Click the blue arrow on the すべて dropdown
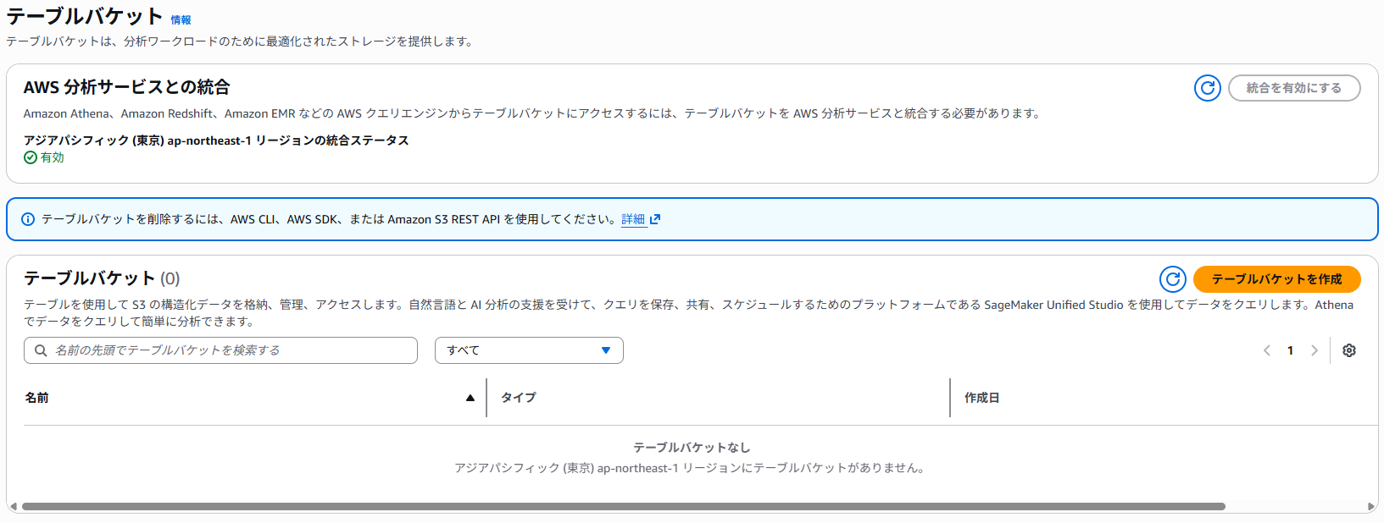Viewport: 1384px width, 523px height. 606,350
